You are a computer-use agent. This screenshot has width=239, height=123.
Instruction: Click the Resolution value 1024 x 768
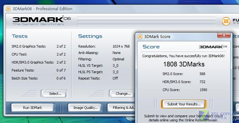click(x=121, y=46)
